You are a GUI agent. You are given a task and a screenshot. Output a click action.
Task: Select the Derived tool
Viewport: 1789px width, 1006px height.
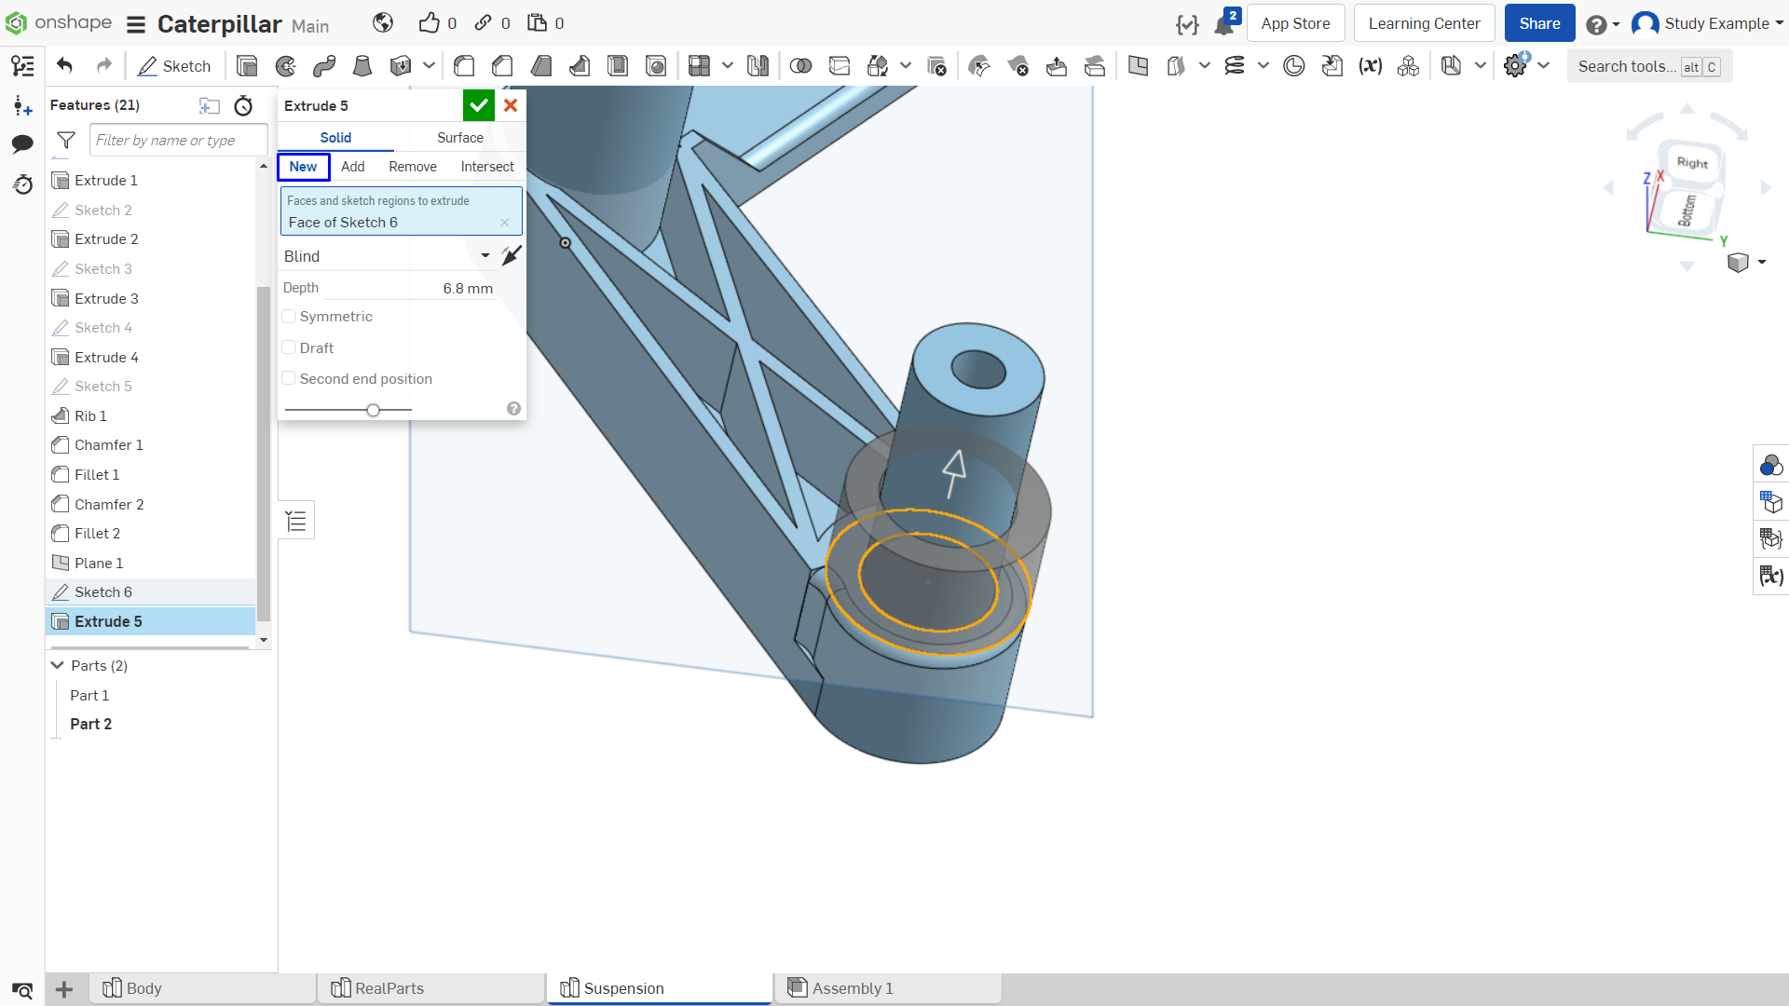[x=1332, y=66]
